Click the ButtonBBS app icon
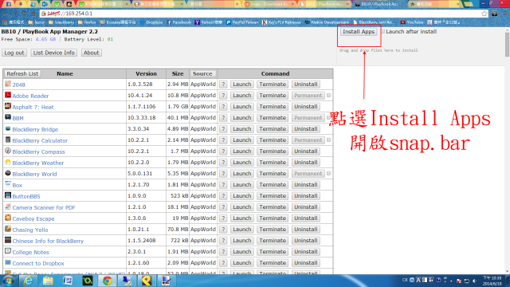 click(x=8, y=195)
